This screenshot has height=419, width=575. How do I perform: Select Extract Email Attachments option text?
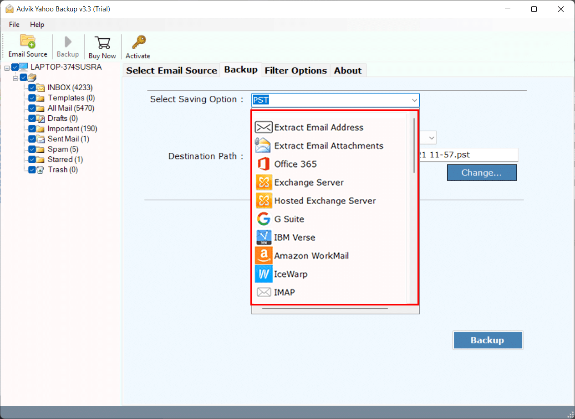[x=329, y=146]
